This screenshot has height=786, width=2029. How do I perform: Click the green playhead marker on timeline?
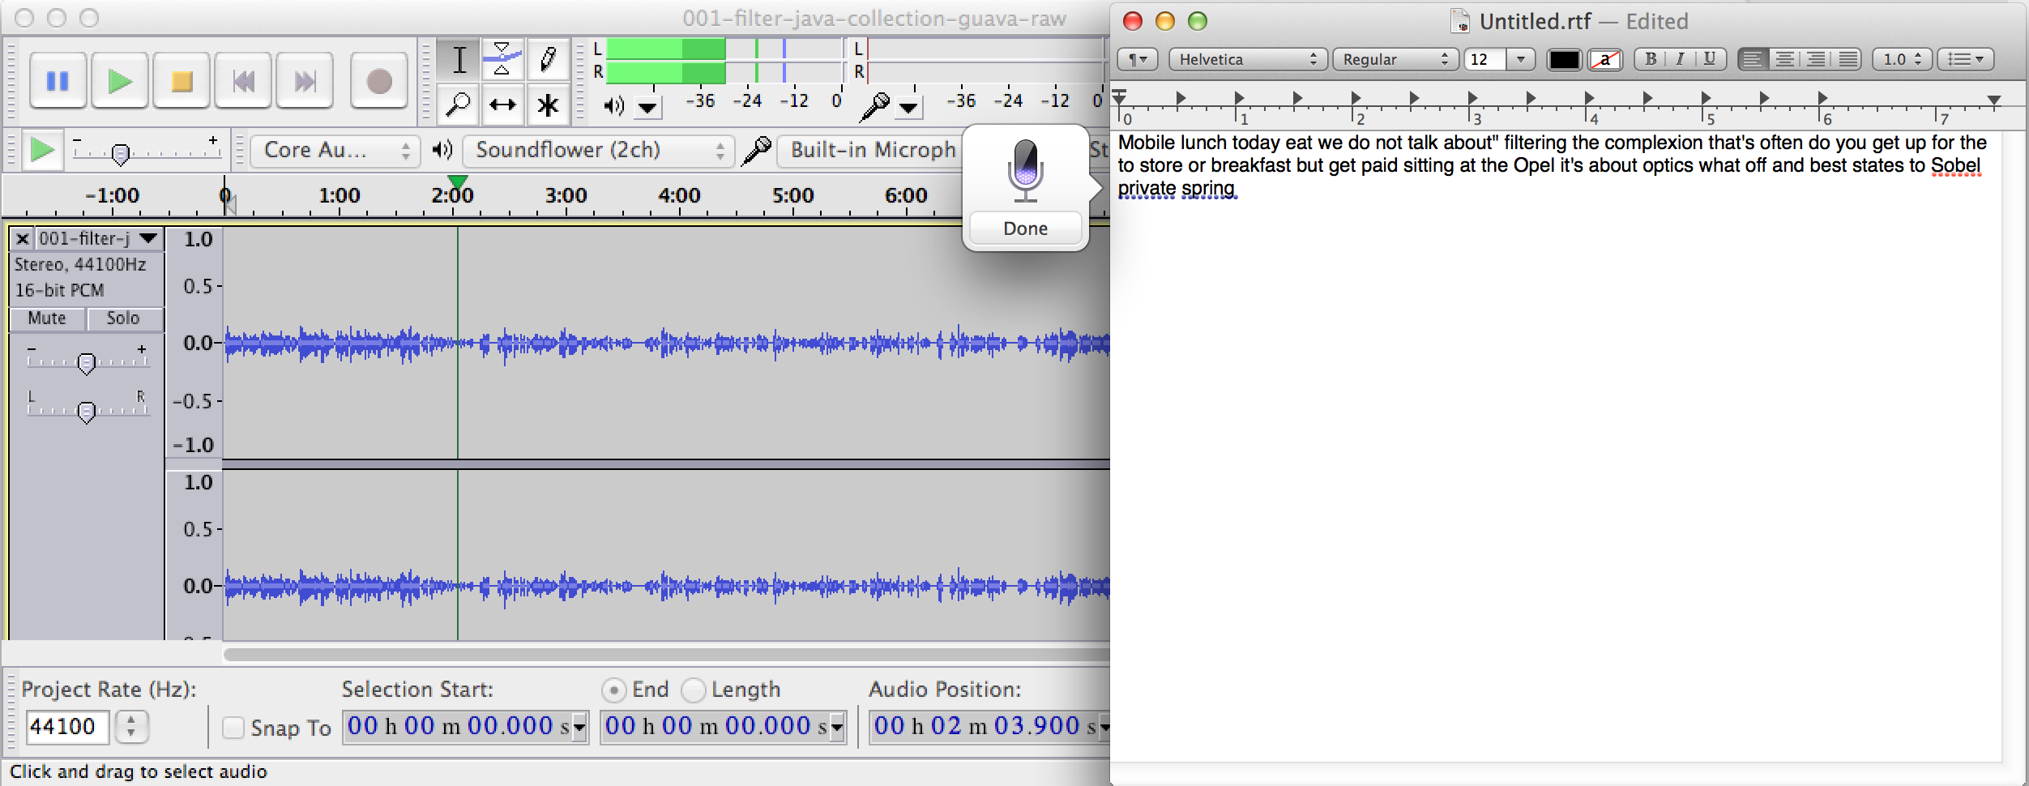(457, 182)
